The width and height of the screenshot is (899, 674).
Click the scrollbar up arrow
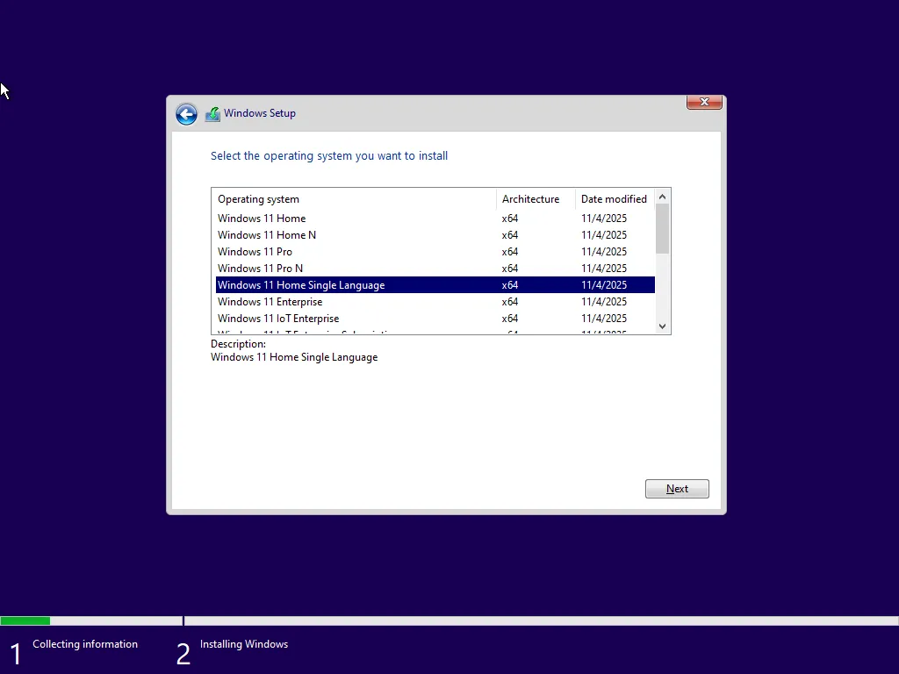click(662, 196)
